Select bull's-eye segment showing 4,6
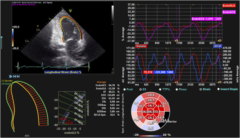240x138 pixels. pos(136,104)
